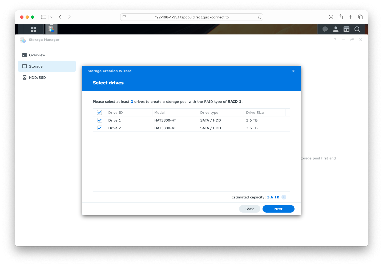Open the DSM notifications chat icon

point(325,29)
